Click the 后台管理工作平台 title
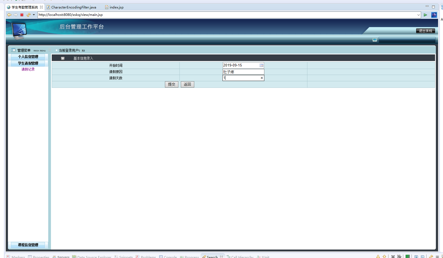Screen dimensions: 443x258 click(82, 27)
